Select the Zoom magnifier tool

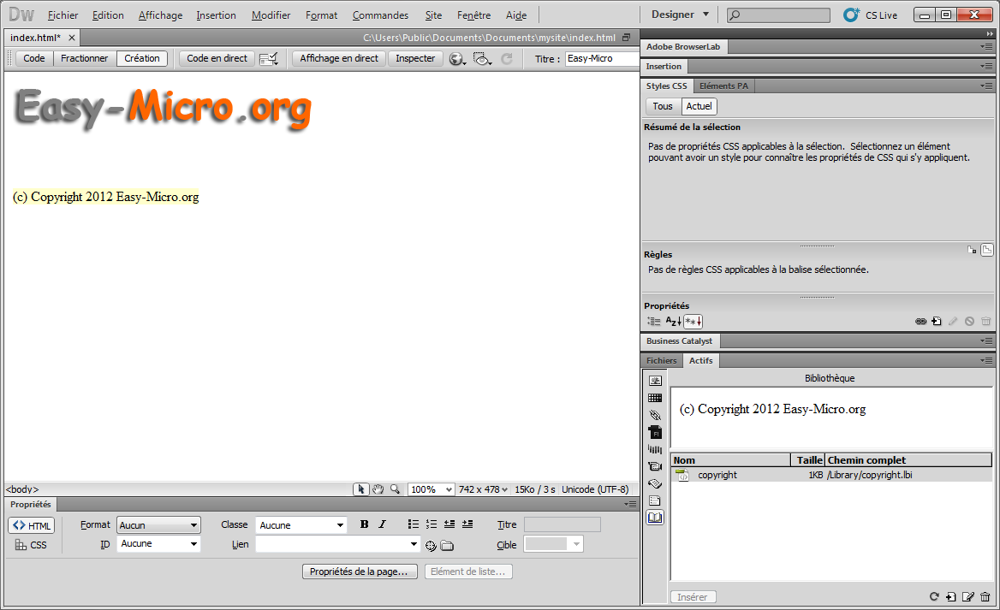(396, 489)
